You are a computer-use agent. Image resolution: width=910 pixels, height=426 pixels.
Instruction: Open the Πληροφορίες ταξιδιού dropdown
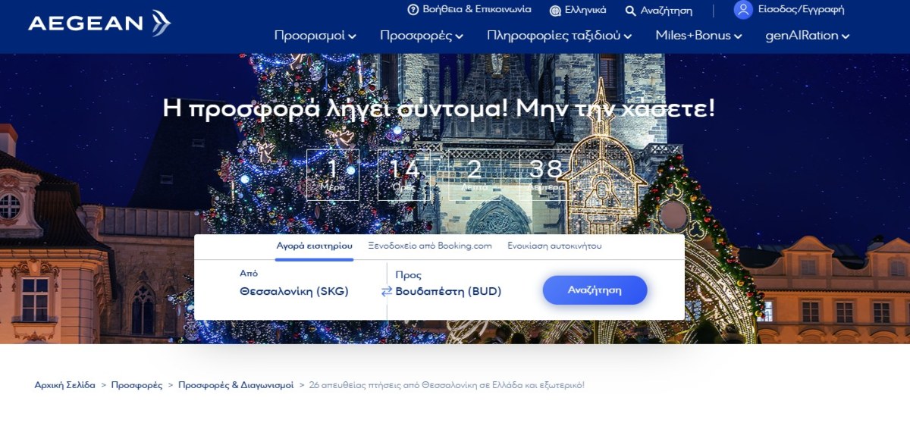coord(560,36)
